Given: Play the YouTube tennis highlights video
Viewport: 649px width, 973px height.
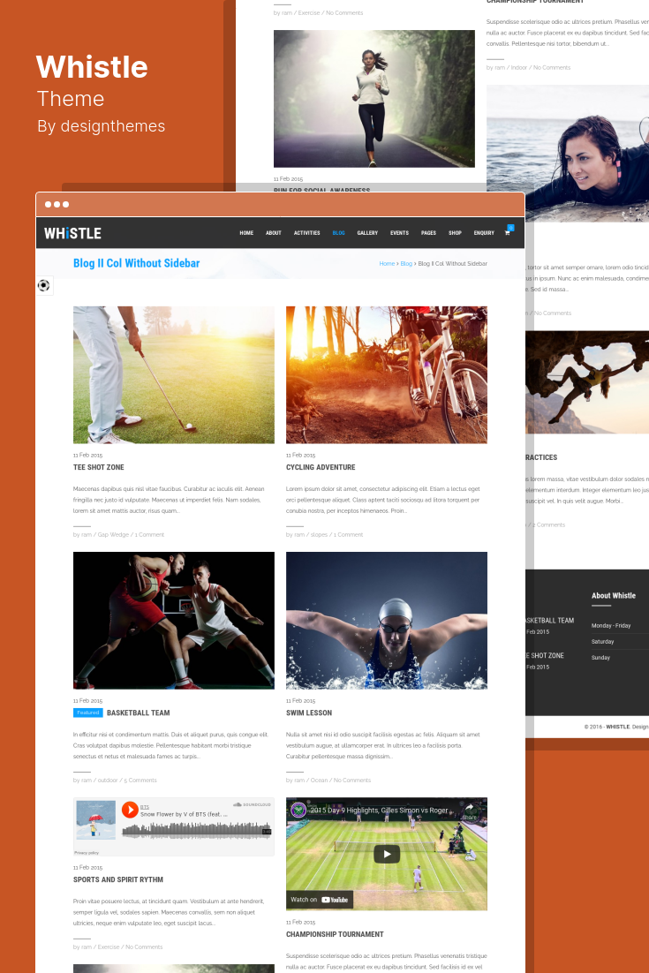Looking at the screenshot, I should (387, 854).
